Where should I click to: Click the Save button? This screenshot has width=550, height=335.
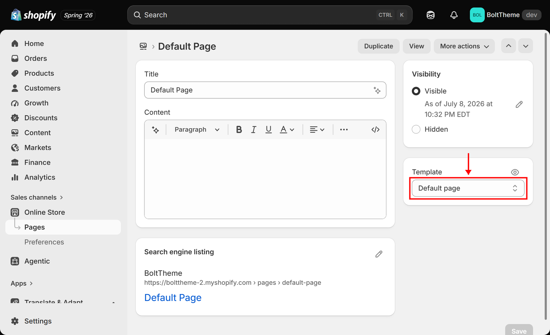click(x=519, y=330)
